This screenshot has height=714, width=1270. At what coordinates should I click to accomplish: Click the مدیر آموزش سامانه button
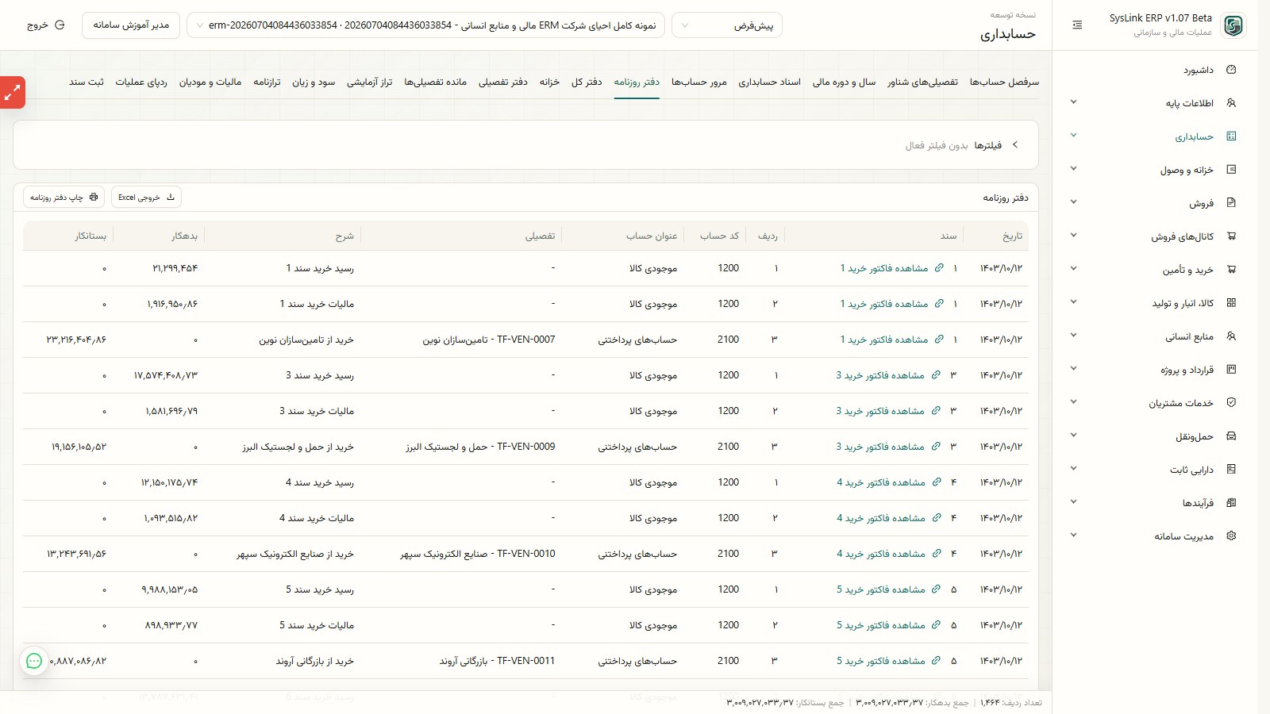pyautogui.click(x=131, y=25)
